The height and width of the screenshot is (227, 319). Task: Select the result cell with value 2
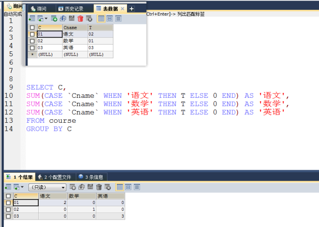pyautogui.click(x=53, y=203)
